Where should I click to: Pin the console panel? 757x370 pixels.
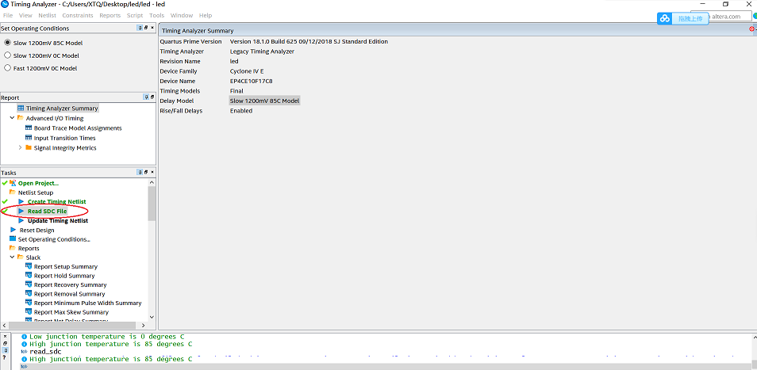point(4,349)
